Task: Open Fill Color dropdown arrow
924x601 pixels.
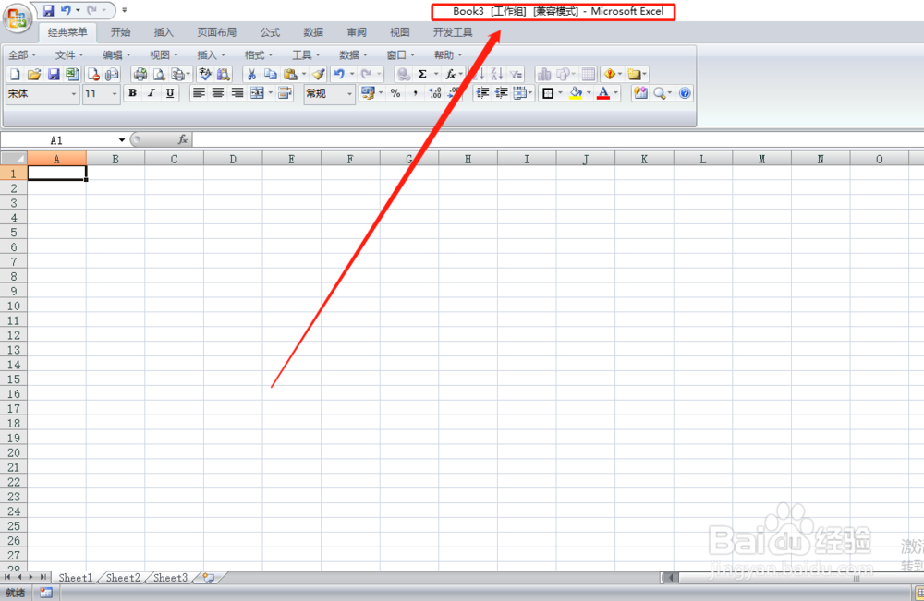Action: click(588, 93)
